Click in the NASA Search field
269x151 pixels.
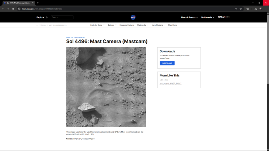pos(62,17)
